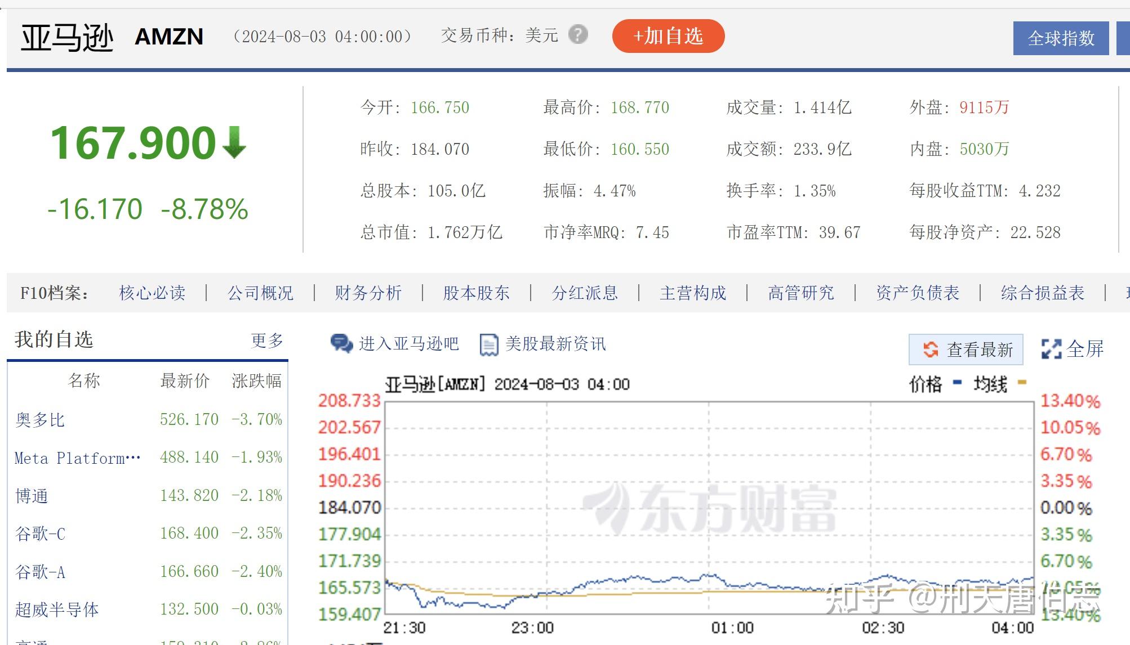Image resolution: width=1130 pixels, height=645 pixels.
Task: Refresh chart with 查看最新 button
Action: coord(966,350)
